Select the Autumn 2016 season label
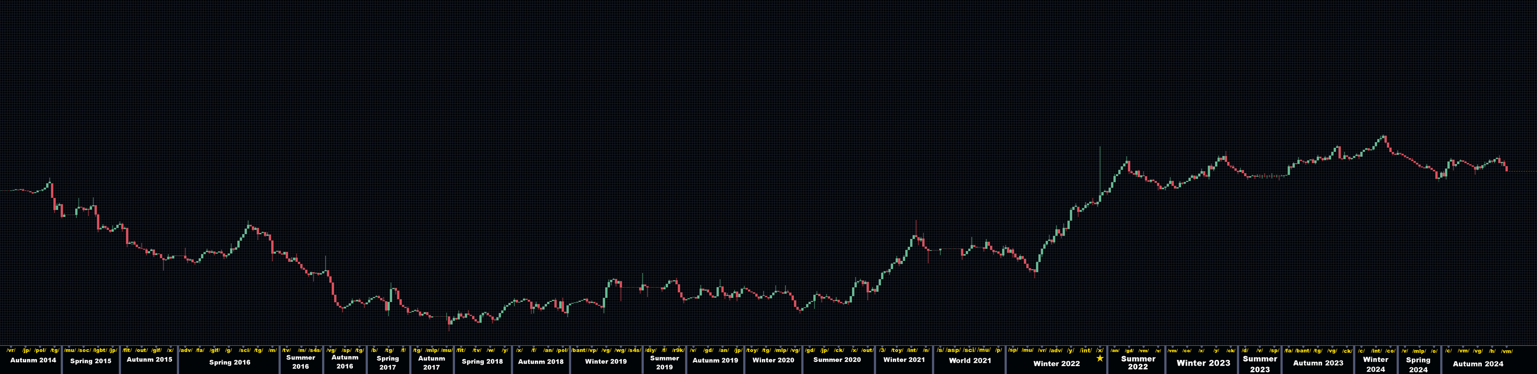 (x=345, y=362)
